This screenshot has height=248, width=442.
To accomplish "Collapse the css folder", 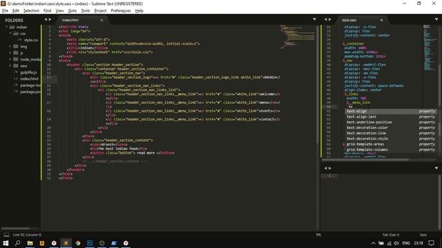I will click(10, 34).
